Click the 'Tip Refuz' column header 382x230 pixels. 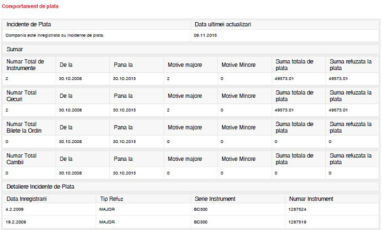111,199
